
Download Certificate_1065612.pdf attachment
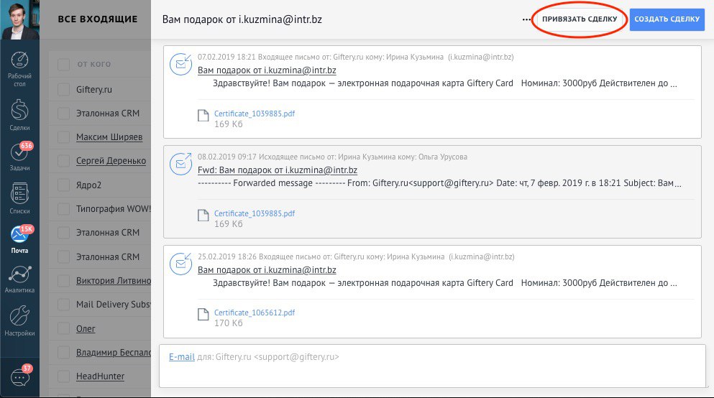click(255, 313)
